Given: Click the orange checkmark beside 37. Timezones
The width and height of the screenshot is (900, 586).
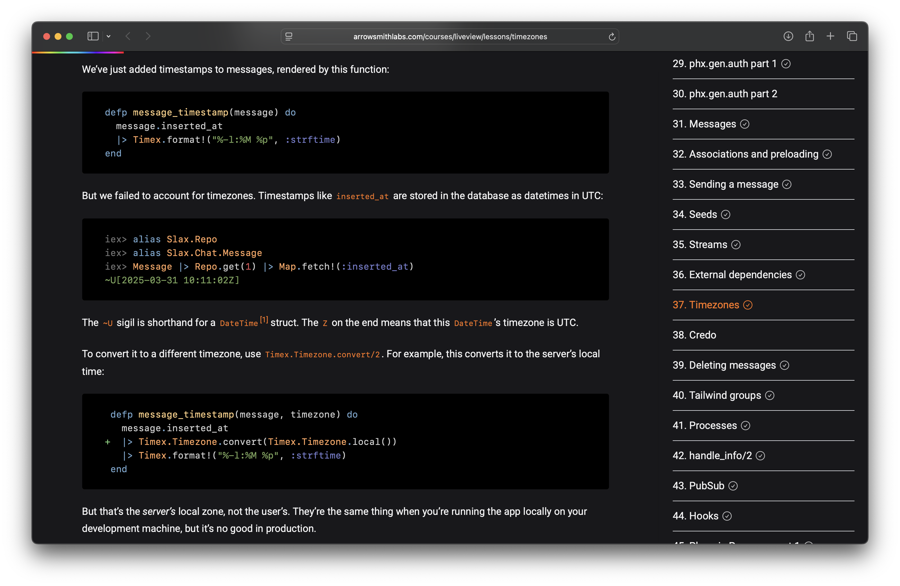Looking at the screenshot, I should pyautogui.click(x=748, y=305).
